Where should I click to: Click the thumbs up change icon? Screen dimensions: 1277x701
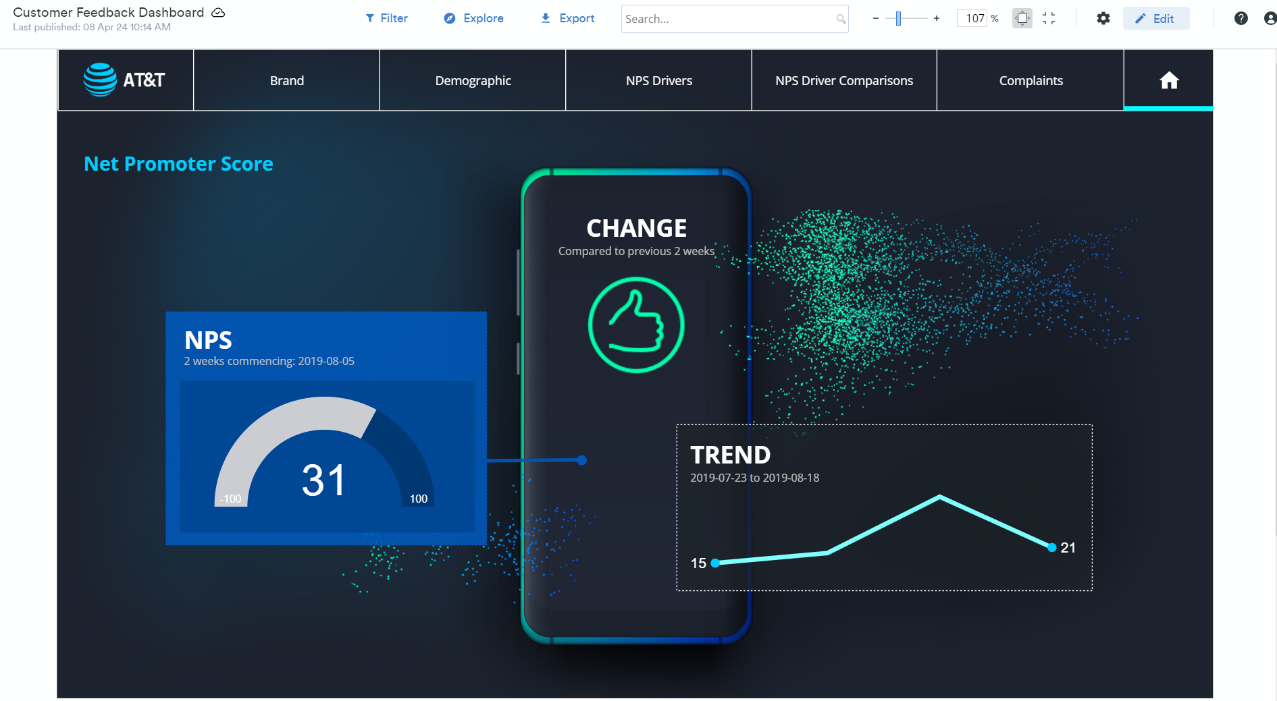coord(636,325)
